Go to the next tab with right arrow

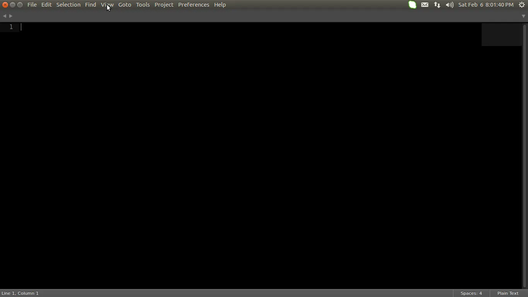[11, 16]
